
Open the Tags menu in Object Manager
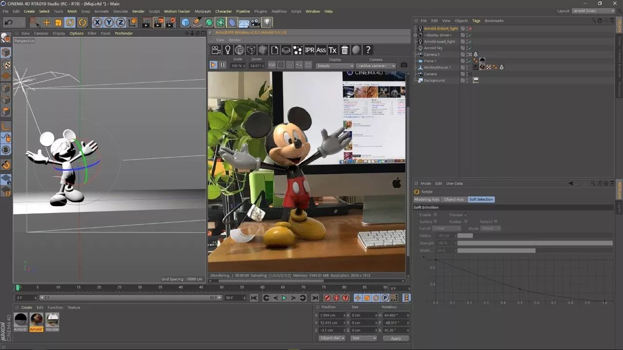coord(476,21)
